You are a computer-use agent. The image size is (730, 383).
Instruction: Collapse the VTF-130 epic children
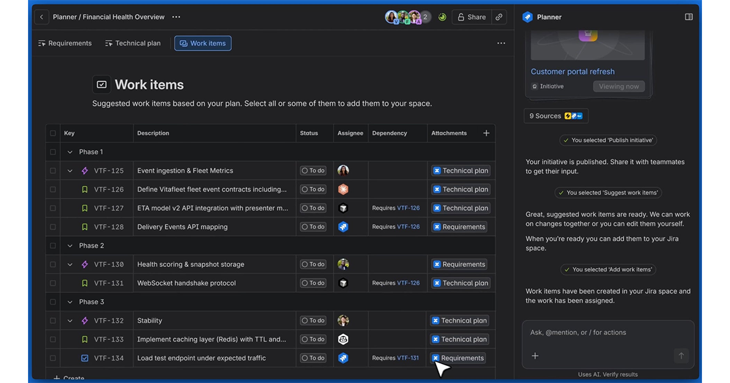pos(70,264)
